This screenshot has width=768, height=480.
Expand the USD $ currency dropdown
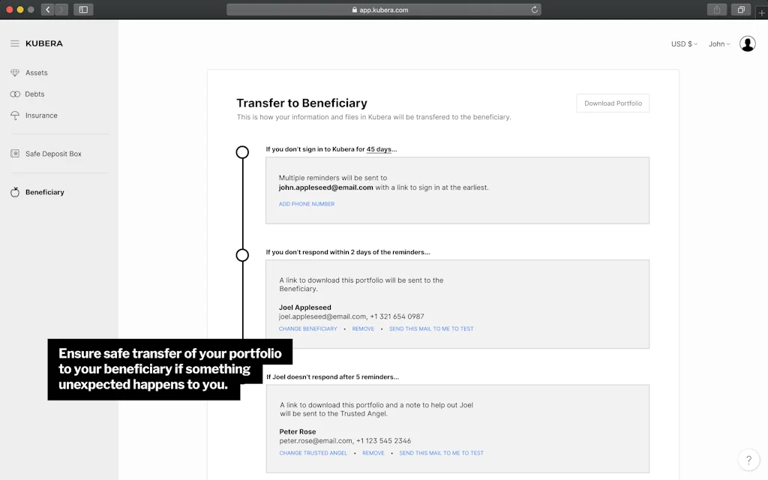tap(683, 44)
